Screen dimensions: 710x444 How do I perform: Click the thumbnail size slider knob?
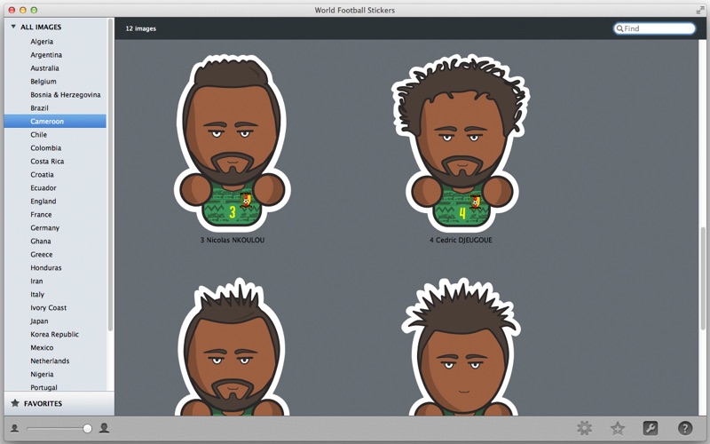[x=87, y=428]
